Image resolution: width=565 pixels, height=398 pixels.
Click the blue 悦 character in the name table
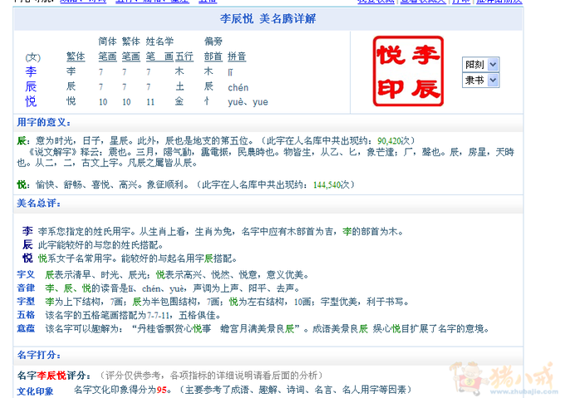pyautogui.click(x=31, y=101)
